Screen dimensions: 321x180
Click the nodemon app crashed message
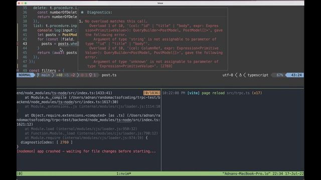coord(86,151)
